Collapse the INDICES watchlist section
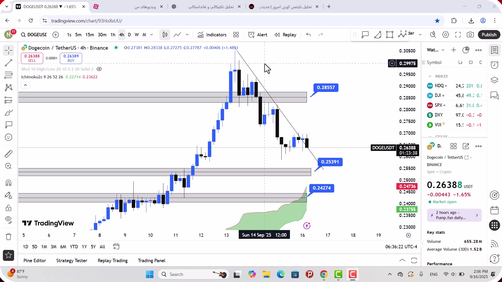Viewport: 502px width, 282px height. tap(430, 76)
